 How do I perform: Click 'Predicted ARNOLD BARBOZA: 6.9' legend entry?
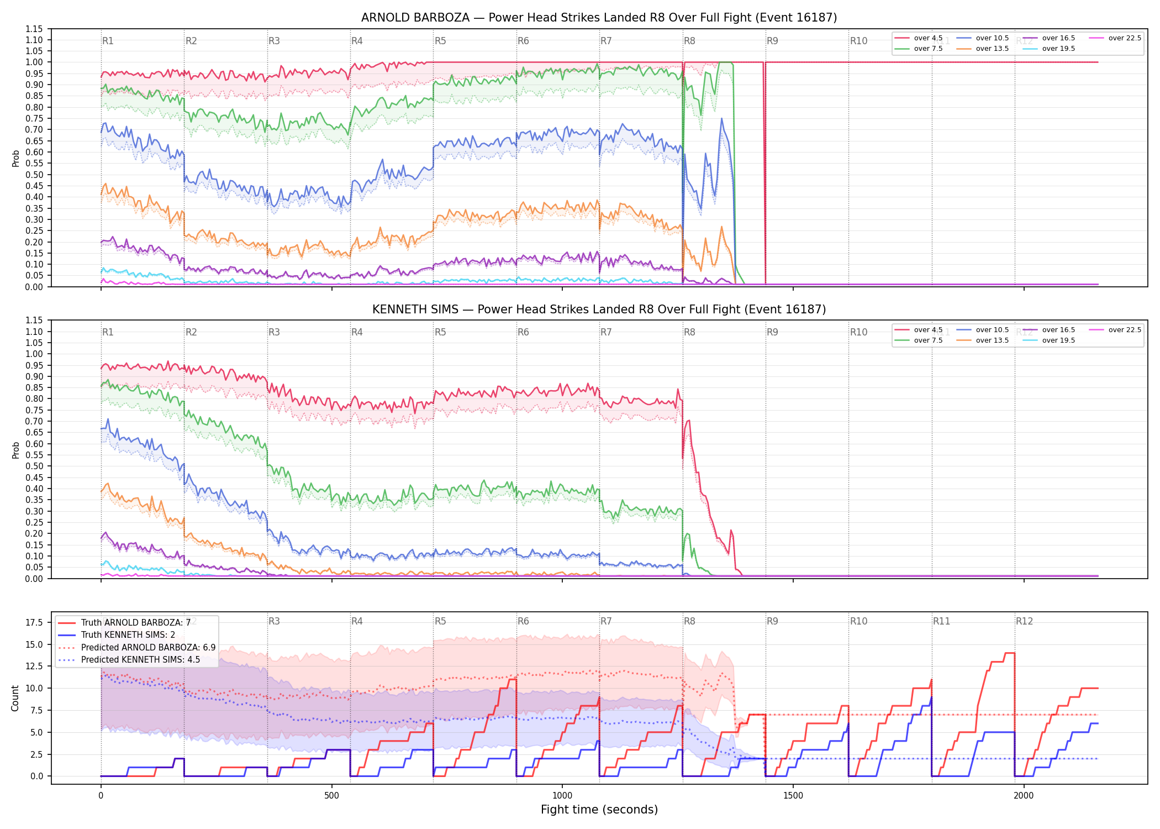(x=137, y=648)
